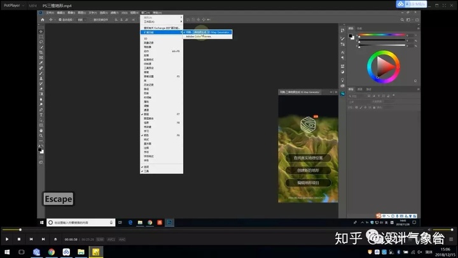Click the 3D Map Generator dock icon
This screenshot has width=458, height=258.
click(342, 94)
